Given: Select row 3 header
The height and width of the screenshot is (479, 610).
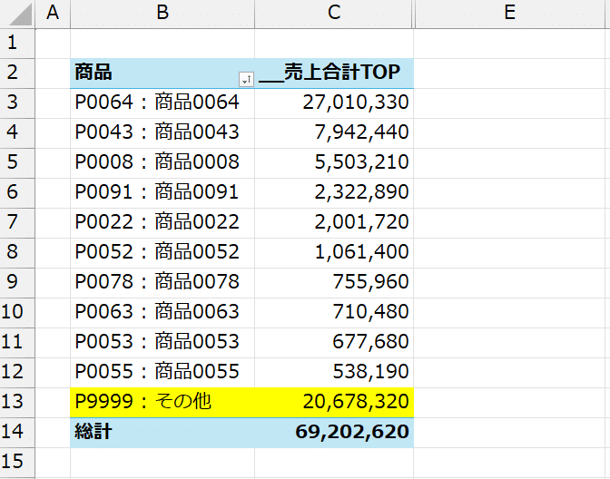Looking at the screenshot, I should point(17,103).
